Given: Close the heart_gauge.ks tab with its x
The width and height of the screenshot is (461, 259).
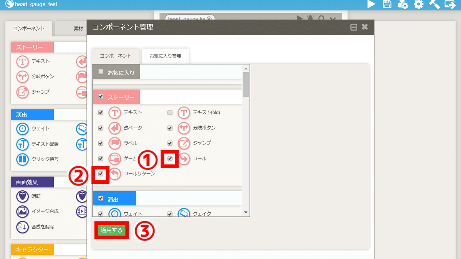Looking at the screenshot, I should coord(209,18).
